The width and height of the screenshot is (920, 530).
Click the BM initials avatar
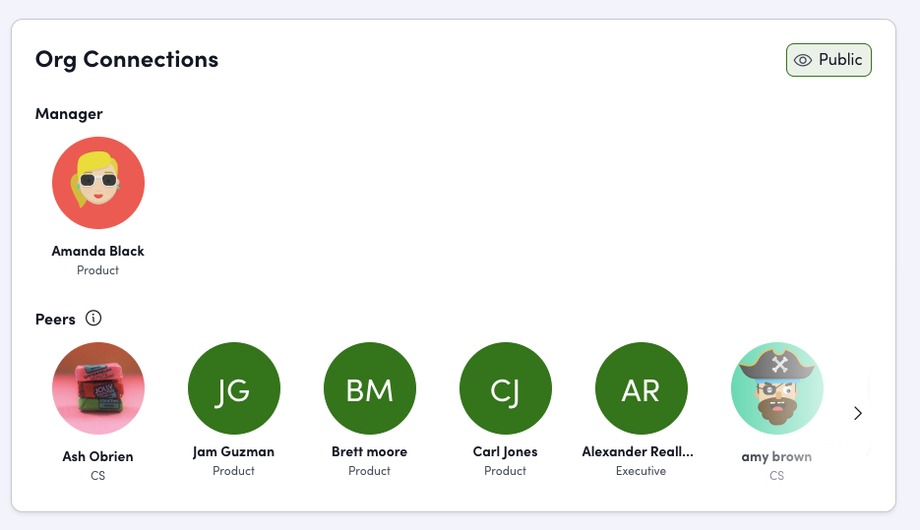coord(370,388)
